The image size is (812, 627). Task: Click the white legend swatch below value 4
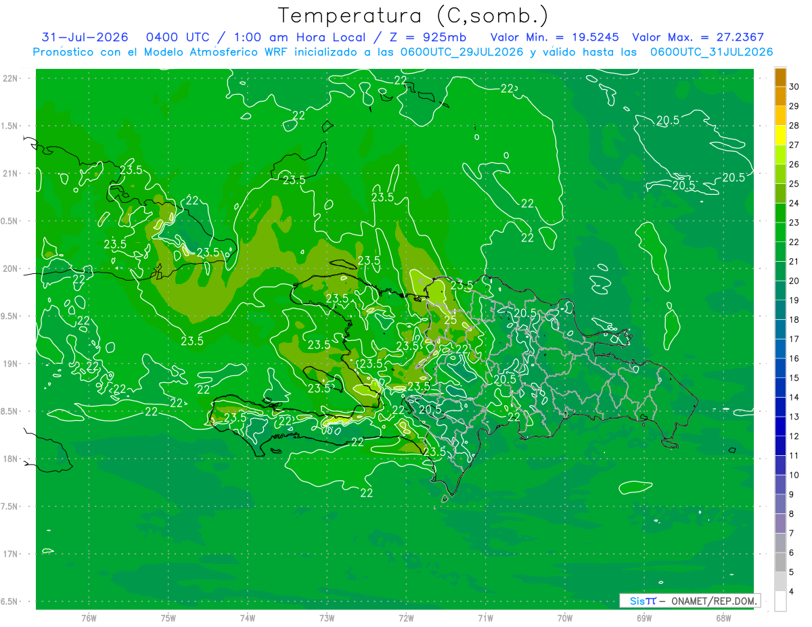tap(780, 601)
